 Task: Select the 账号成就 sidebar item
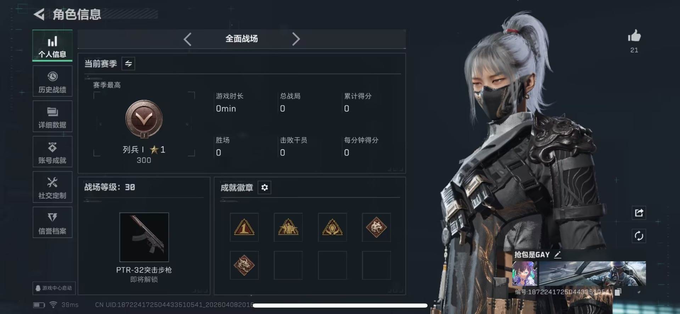click(x=52, y=152)
